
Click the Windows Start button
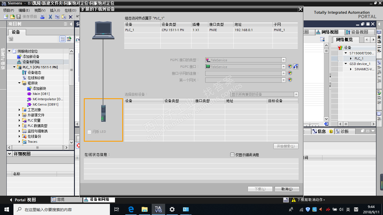(x=6, y=209)
